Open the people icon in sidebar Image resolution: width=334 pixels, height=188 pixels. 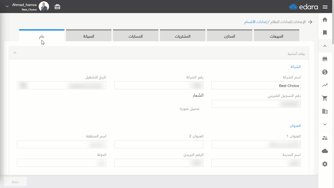(325, 138)
